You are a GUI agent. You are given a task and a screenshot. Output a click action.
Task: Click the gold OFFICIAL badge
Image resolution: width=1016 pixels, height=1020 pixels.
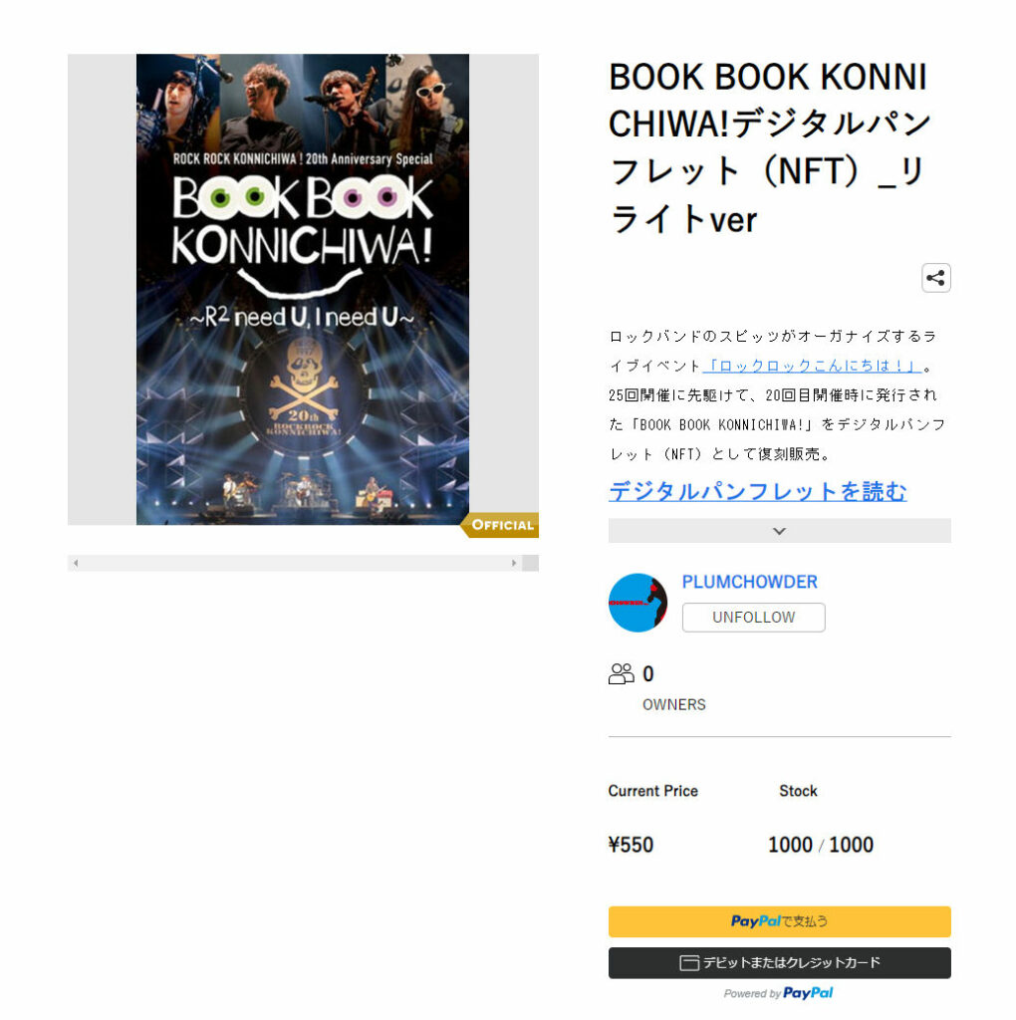(500, 525)
